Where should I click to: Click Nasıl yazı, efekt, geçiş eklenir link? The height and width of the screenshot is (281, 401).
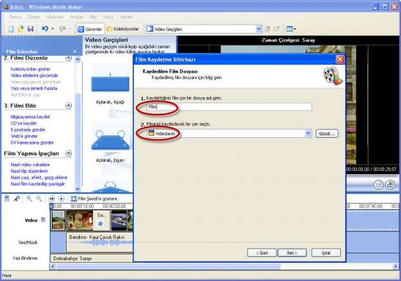point(39,177)
